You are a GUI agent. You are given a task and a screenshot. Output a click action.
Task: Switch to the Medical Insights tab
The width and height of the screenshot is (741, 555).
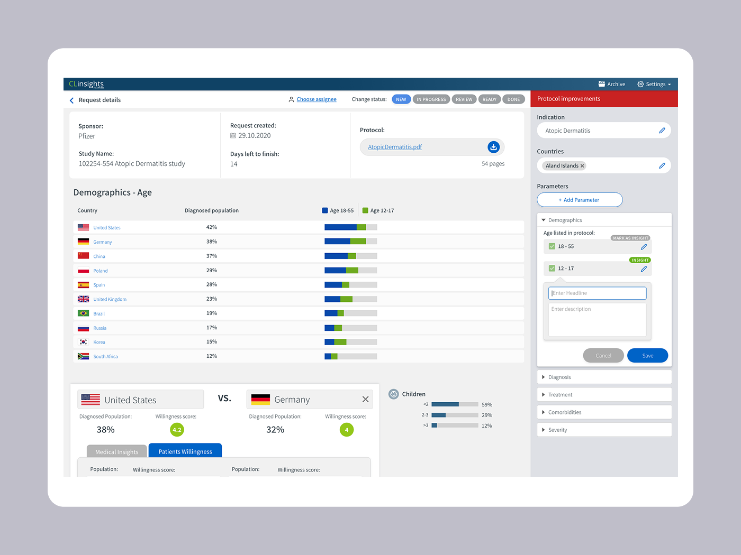pyautogui.click(x=116, y=451)
